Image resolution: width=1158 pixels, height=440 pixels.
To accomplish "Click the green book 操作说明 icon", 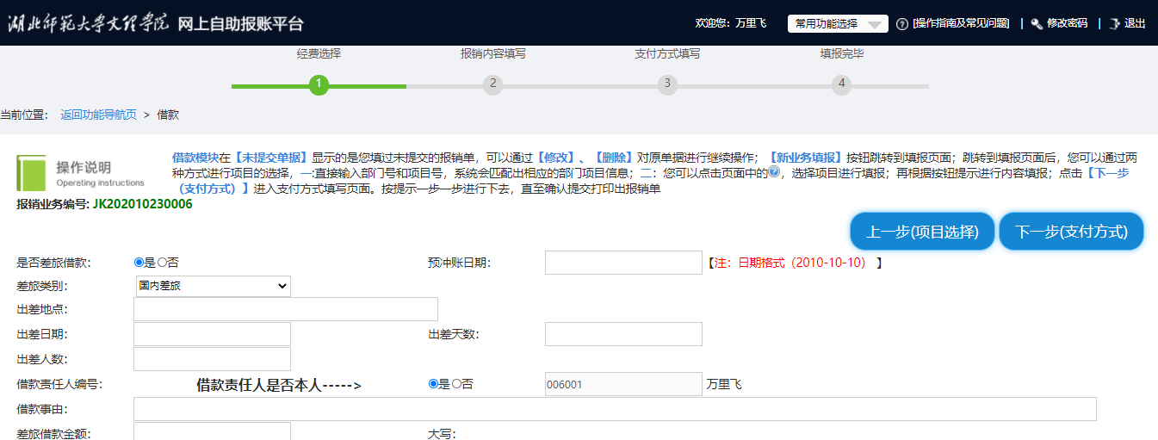I will tap(33, 173).
